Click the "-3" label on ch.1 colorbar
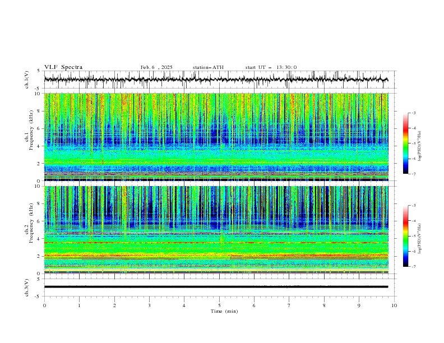 pyautogui.click(x=413, y=113)
